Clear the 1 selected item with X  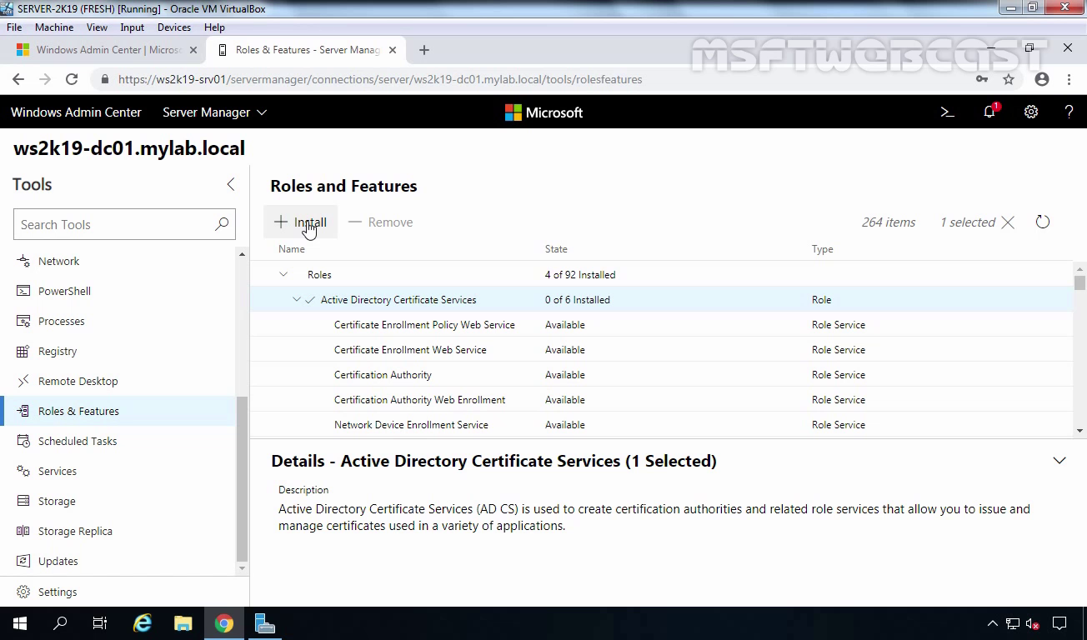(1008, 222)
